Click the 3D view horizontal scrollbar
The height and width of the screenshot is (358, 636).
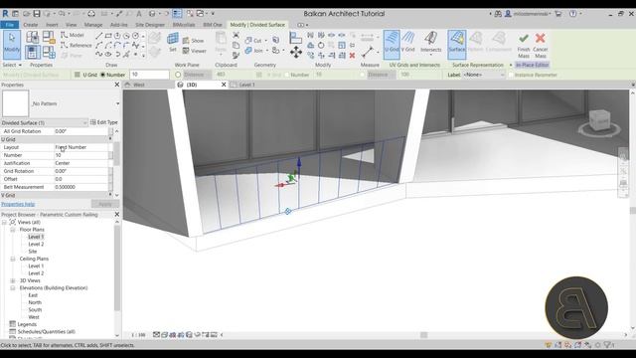(423, 335)
